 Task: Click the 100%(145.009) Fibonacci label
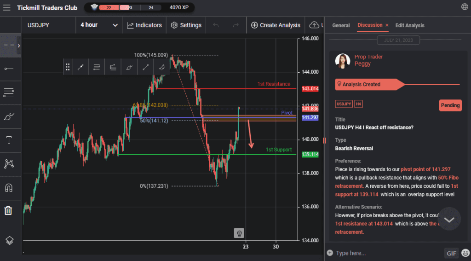[151, 55]
